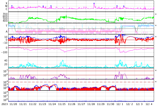The height and width of the screenshot is (106, 158).
Task: Click the M flare class axis label
Action: point(6,6)
